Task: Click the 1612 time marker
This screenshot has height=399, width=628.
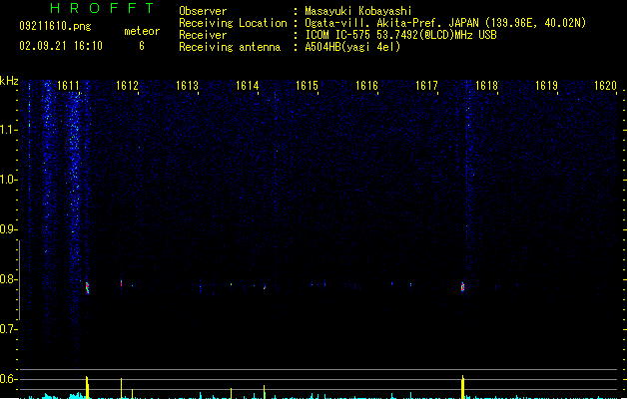Action: 127,86
